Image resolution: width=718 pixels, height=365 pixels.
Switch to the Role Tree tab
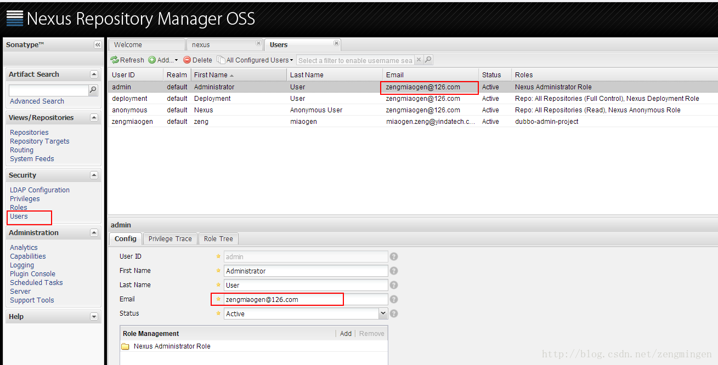pyautogui.click(x=218, y=239)
